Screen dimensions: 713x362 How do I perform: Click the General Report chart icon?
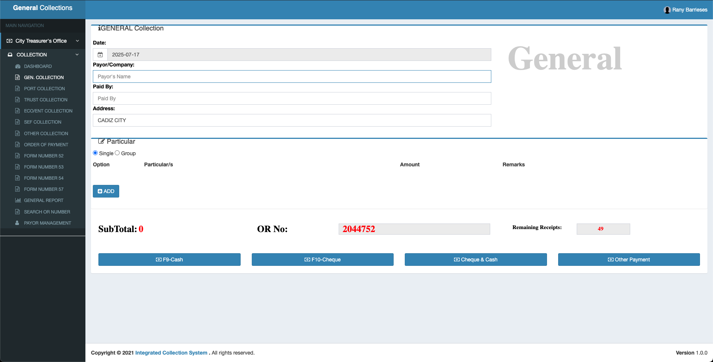coord(17,200)
